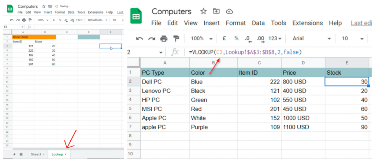Open Name box E3 dropdown arrow
Viewport: 375px width, 162px height.
[23, 27]
